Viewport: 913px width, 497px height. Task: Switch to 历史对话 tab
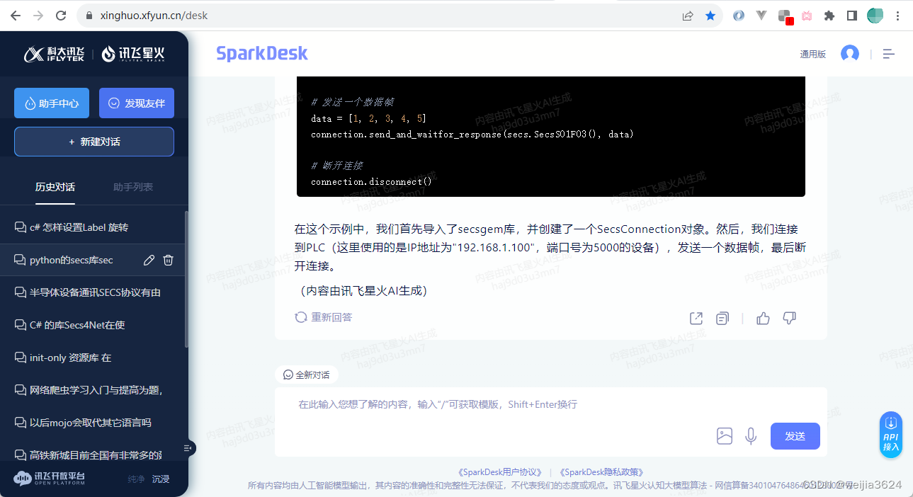(55, 187)
